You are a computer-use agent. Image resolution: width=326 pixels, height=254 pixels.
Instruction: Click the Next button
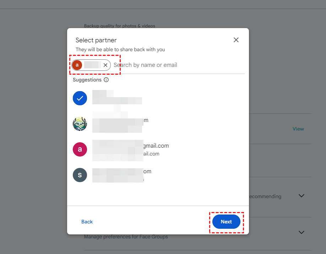click(x=226, y=222)
